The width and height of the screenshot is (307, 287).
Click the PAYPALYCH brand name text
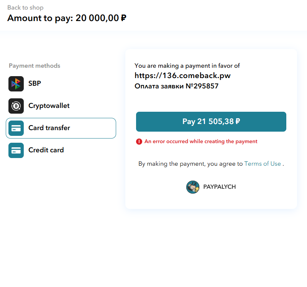[x=220, y=187]
